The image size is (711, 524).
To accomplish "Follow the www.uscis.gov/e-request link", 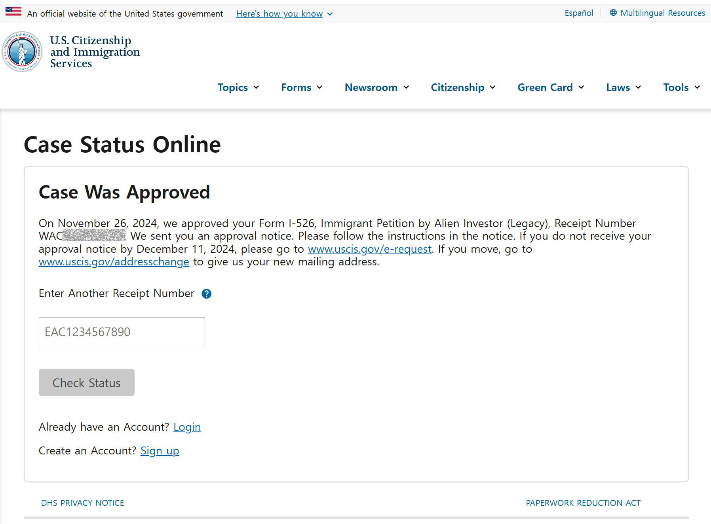I will [x=370, y=249].
